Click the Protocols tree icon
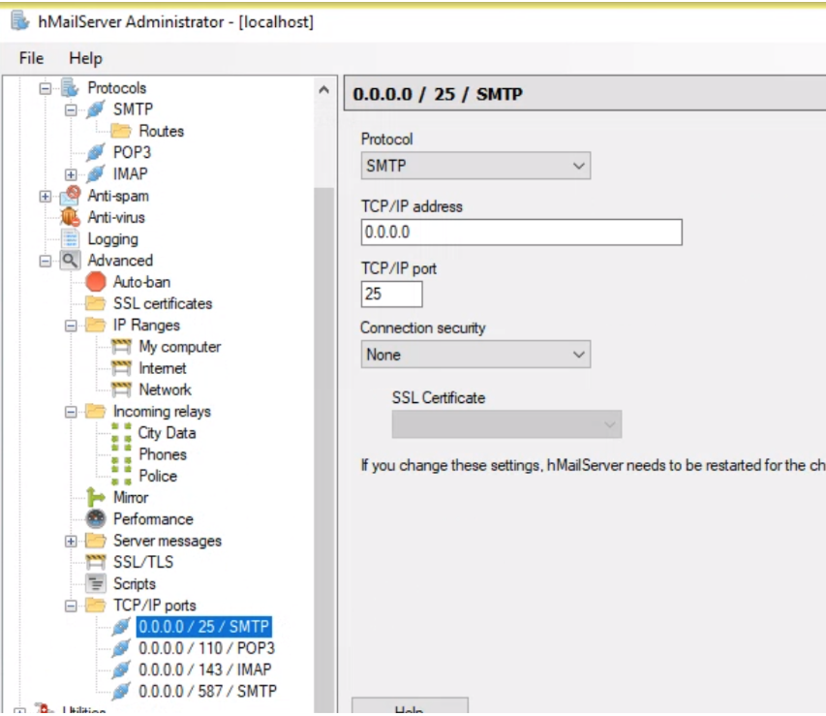The height and width of the screenshot is (716, 826). (70, 87)
